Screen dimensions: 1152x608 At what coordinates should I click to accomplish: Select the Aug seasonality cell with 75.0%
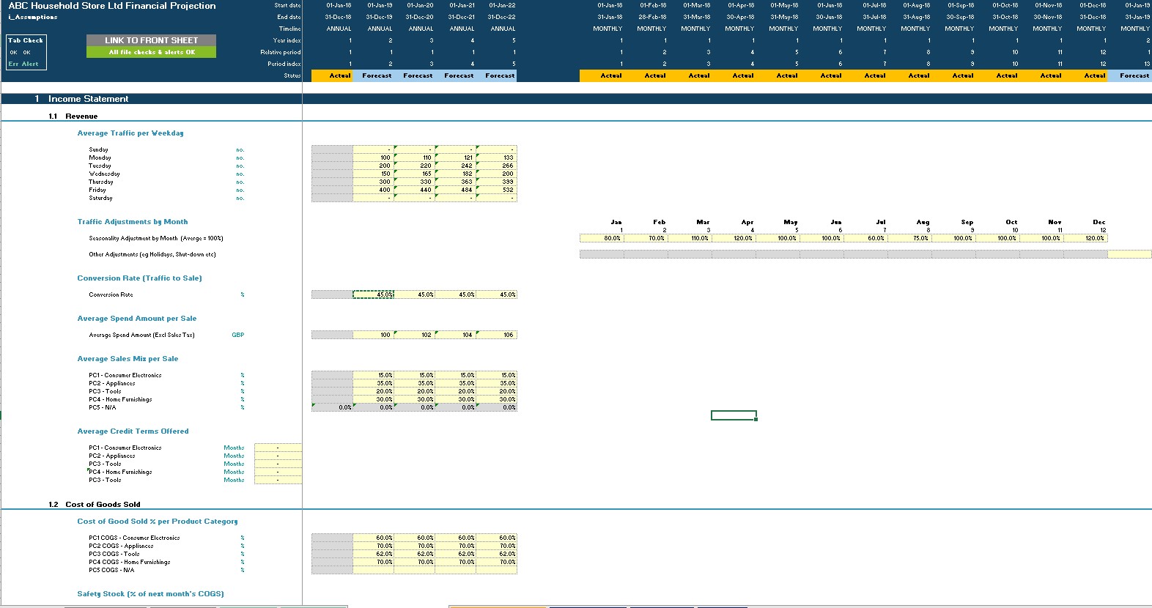909,238
